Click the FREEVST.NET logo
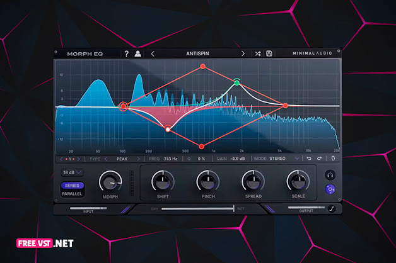 click(x=45, y=243)
